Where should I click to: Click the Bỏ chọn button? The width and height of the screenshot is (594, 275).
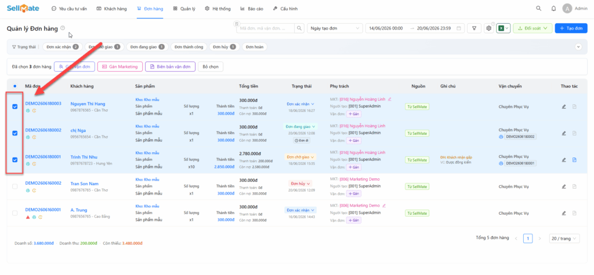click(211, 67)
